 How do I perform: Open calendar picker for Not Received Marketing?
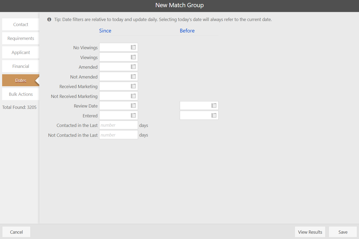133,96
